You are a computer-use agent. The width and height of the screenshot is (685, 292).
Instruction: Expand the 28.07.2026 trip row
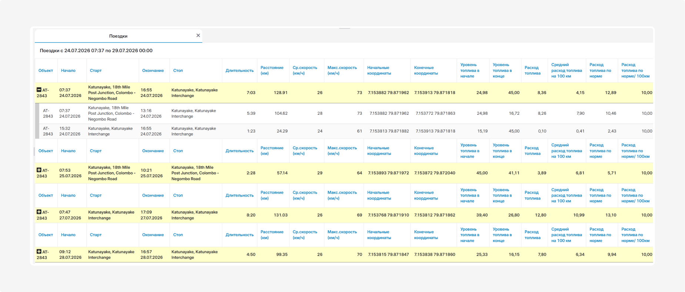point(39,252)
